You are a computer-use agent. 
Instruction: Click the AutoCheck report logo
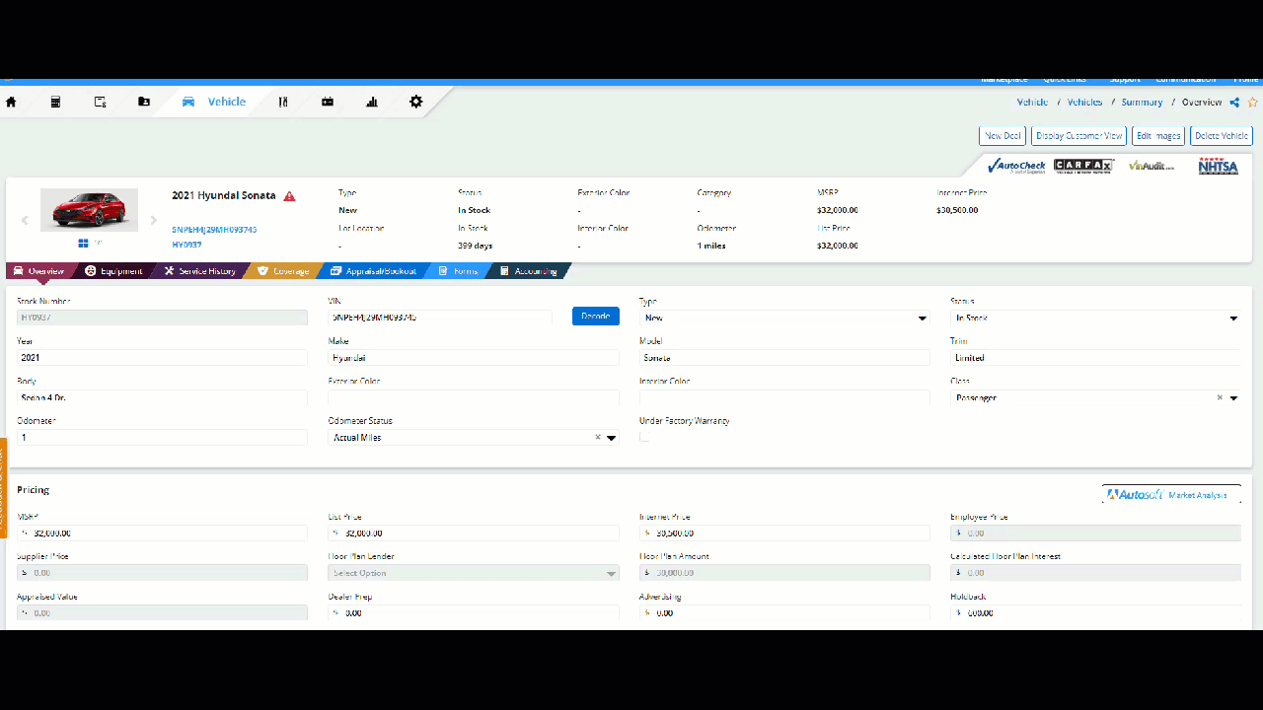point(1016,166)
